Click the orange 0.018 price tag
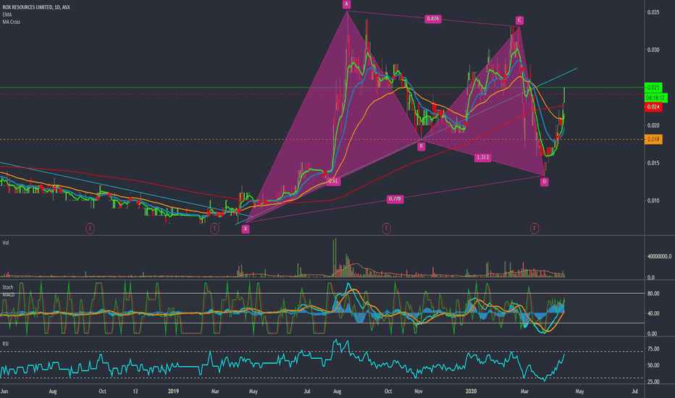Screen dimensions: 675x398 pyautogui.click(x=653, y=139)
